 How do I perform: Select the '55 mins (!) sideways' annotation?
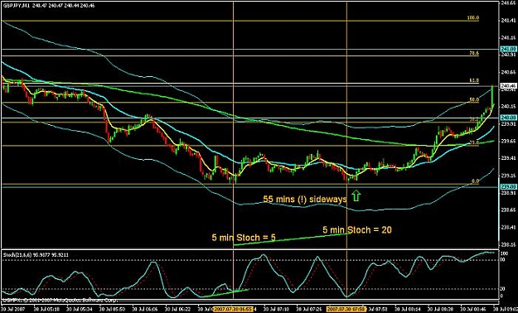pyautogui.click(x=305, y=199)
